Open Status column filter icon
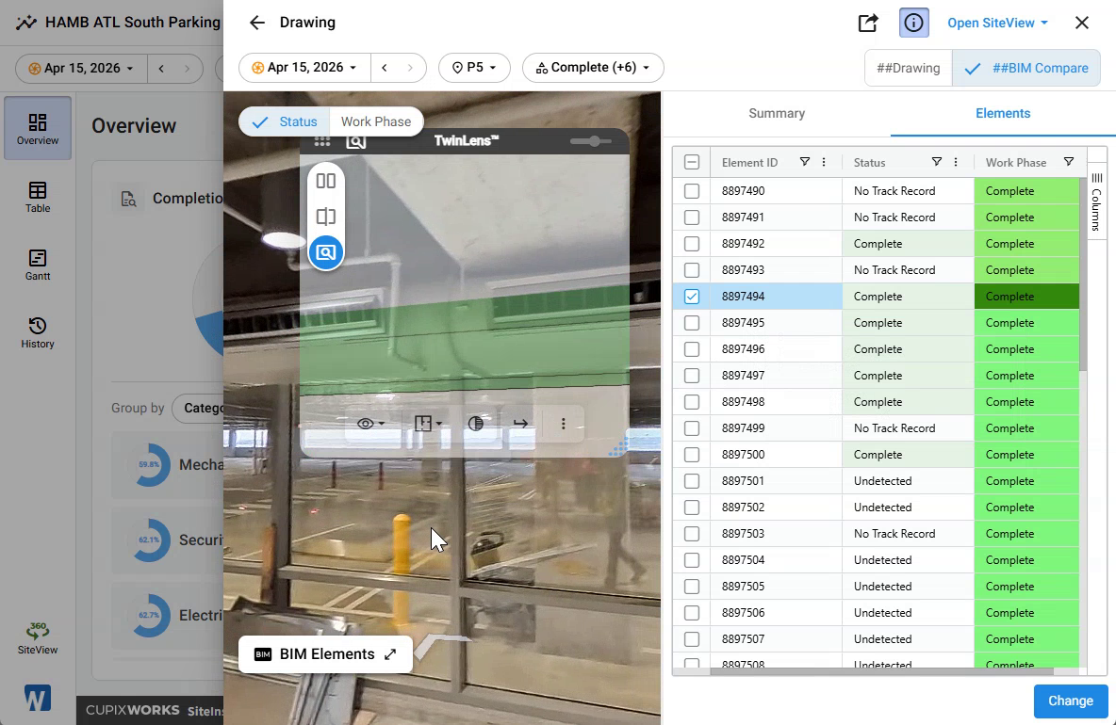This screenshot has width=1116, height=725. point(937,162)
